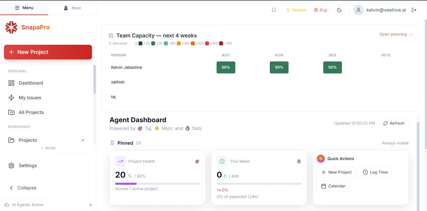427x211 pixels.
Task: Click the Team Capacity sliders icon
Action: 111,36
